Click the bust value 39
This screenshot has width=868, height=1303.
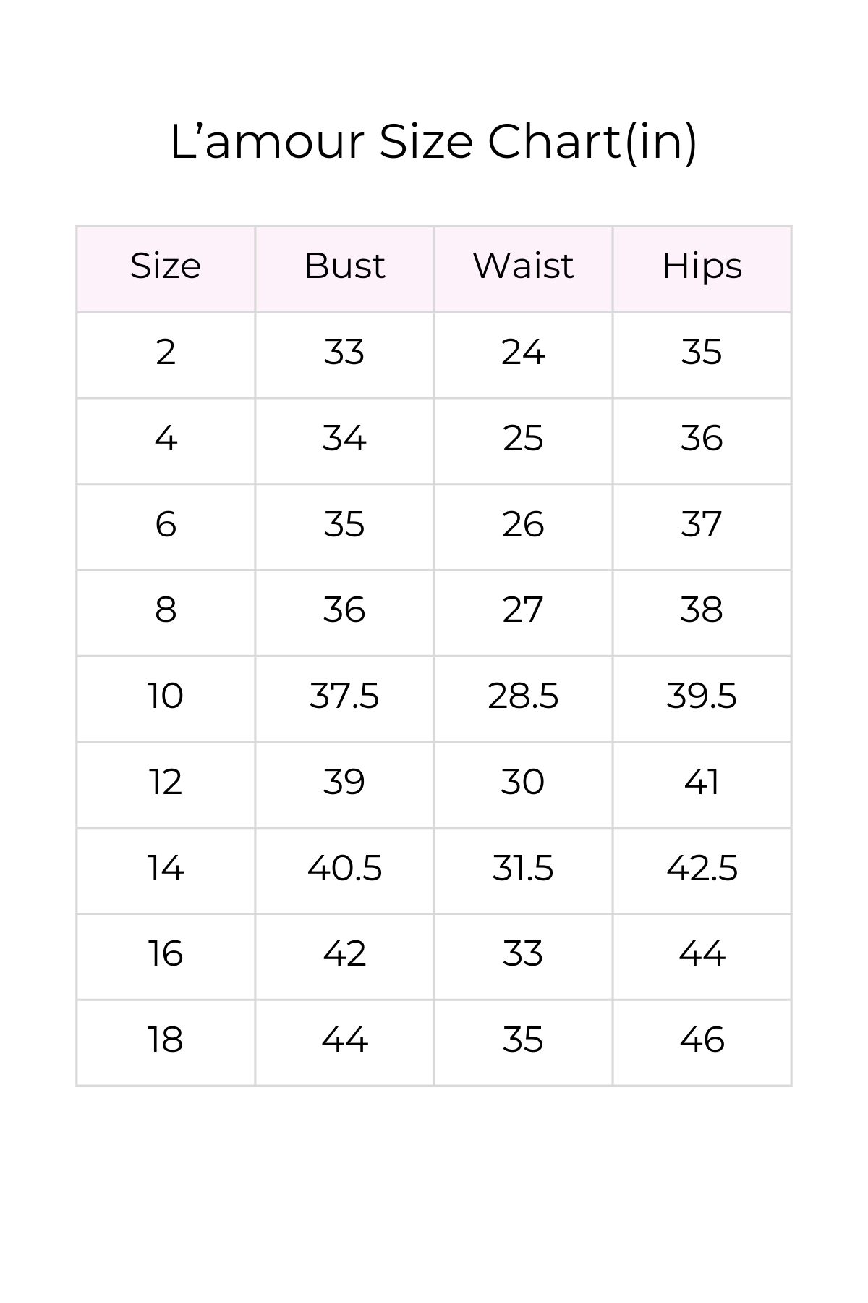(x=344, y=783)
